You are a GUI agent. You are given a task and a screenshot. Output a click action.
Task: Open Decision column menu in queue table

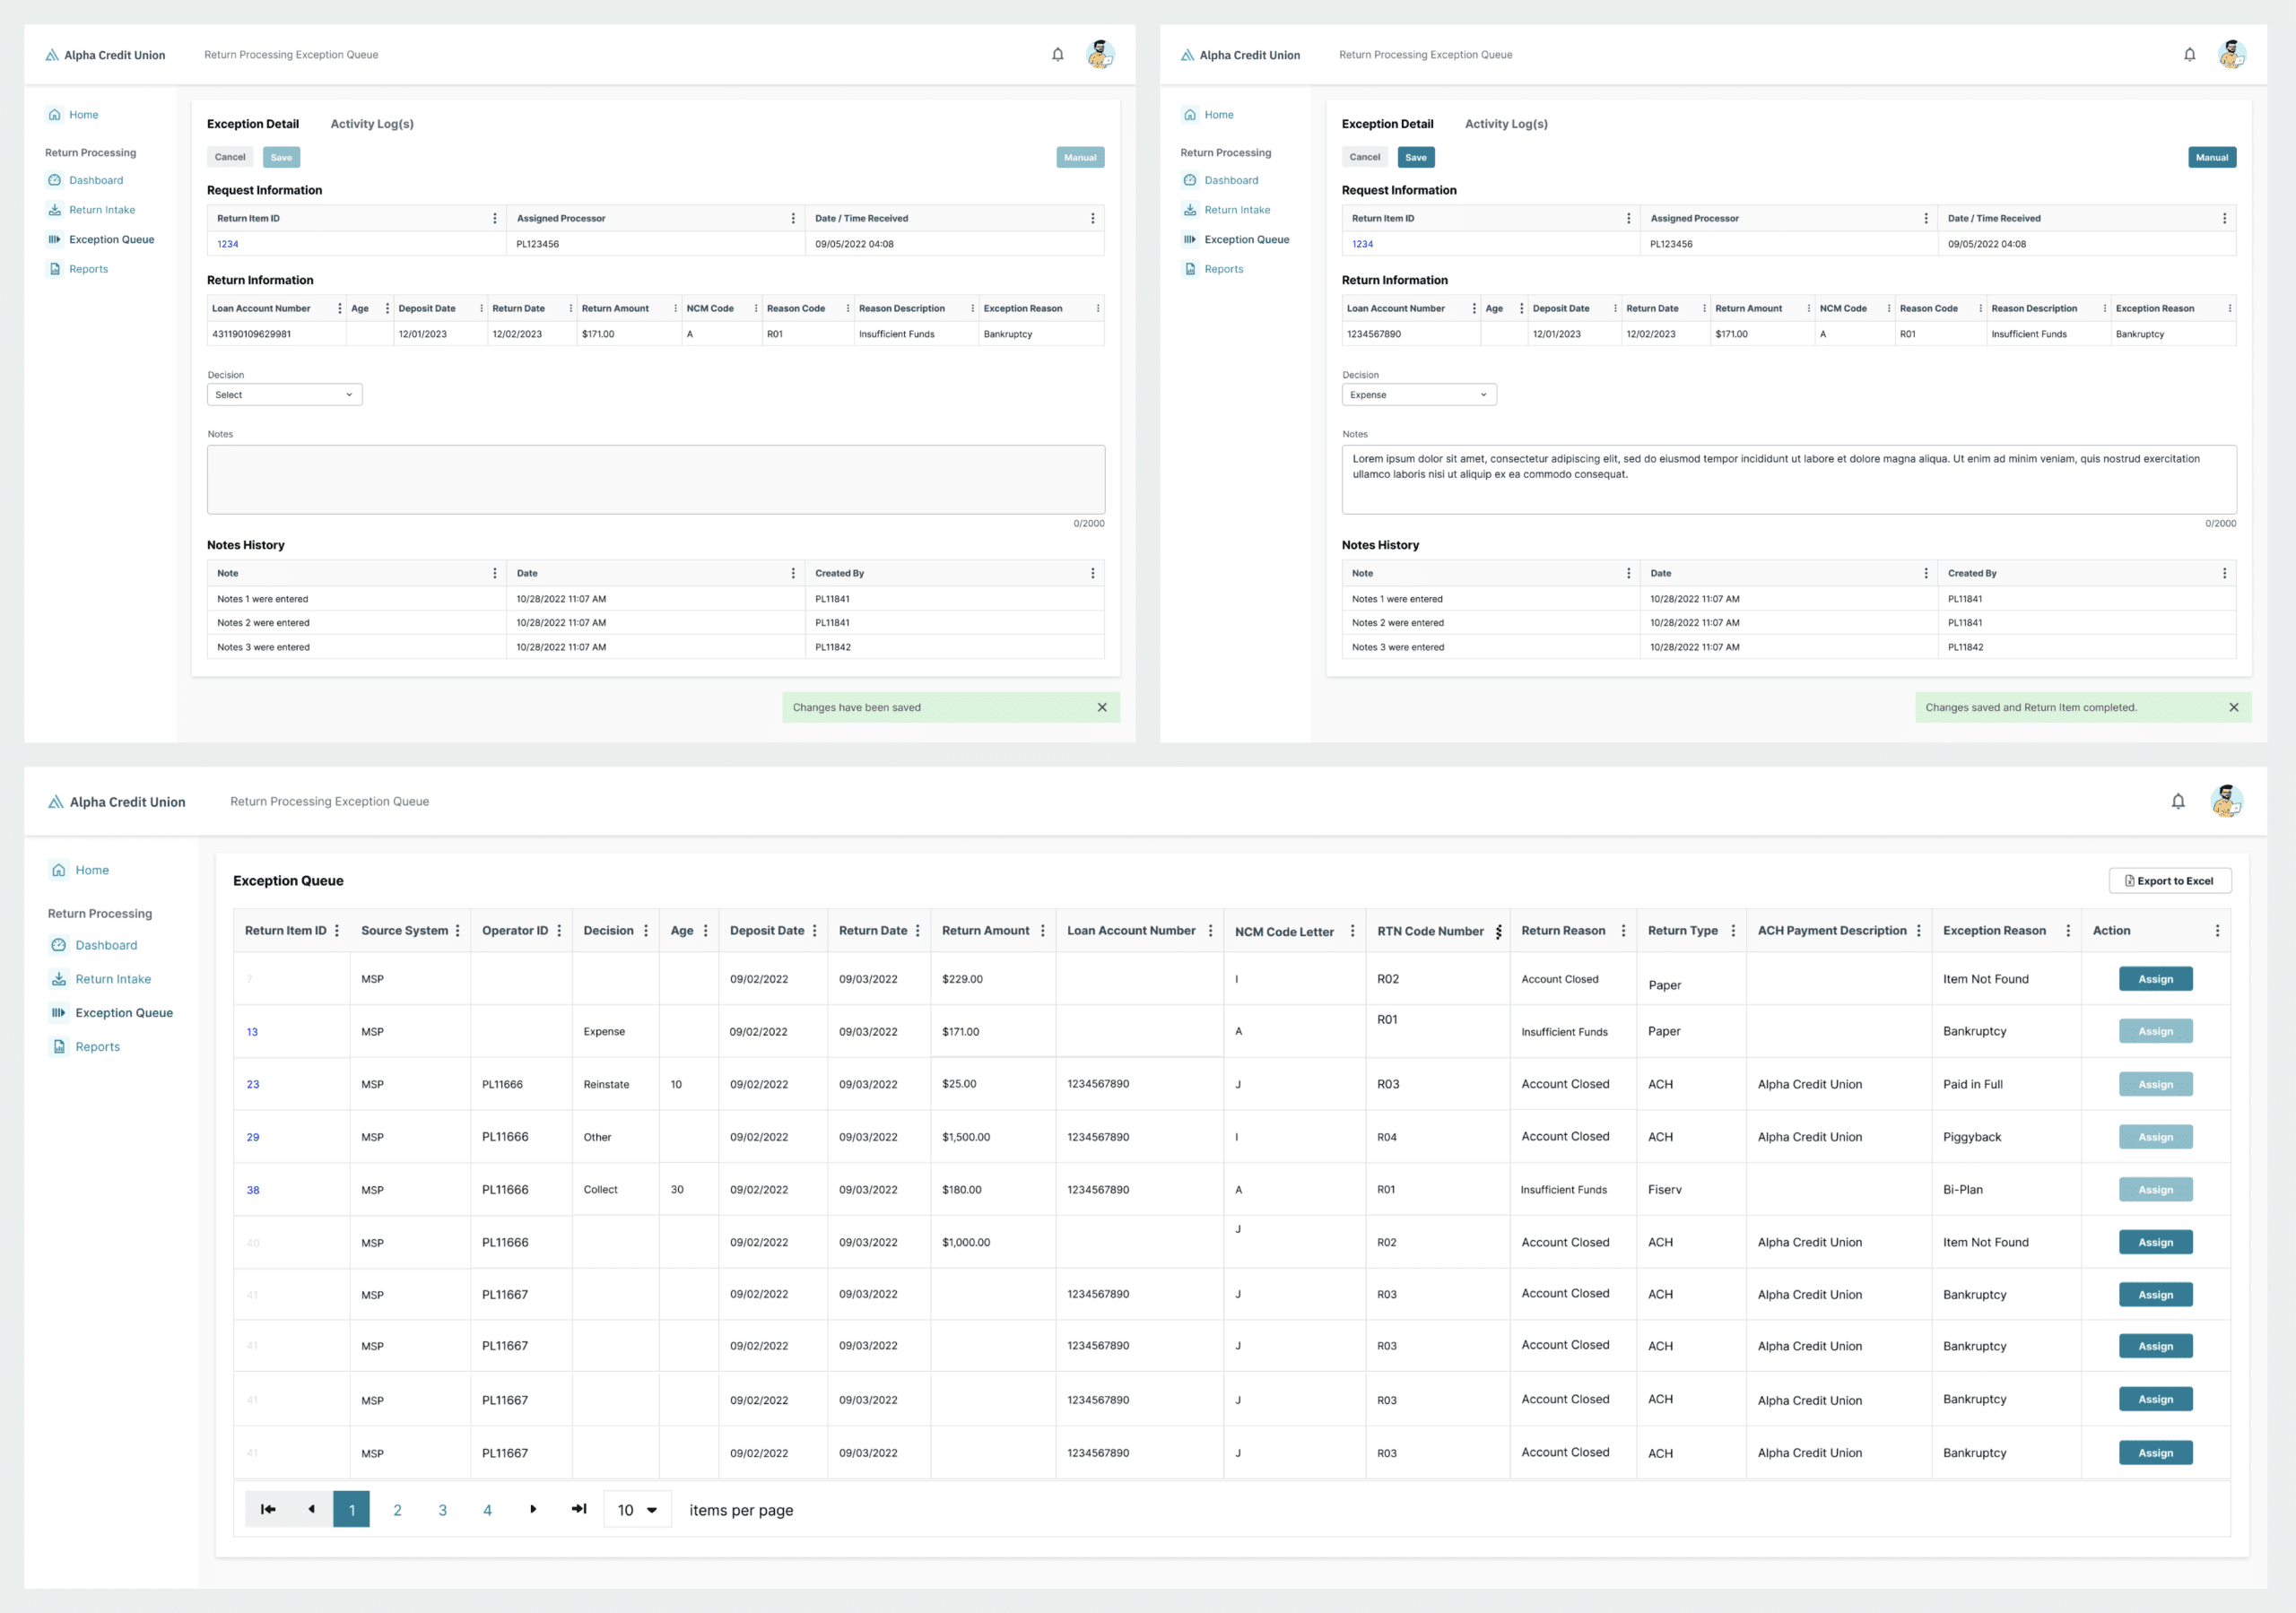[646, 931]
